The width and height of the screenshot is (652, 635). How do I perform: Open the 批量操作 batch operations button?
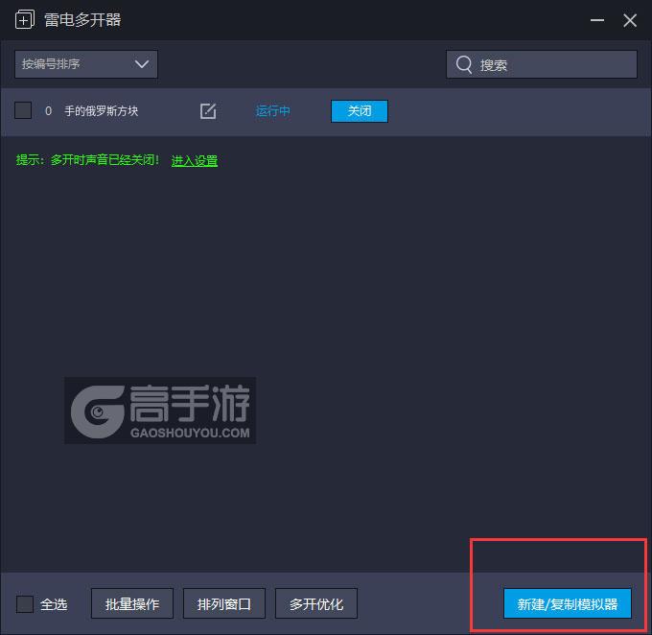tap(132, 603)
